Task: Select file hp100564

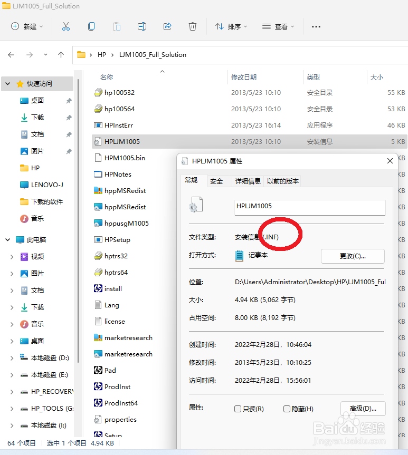Action: click(119, 109)
